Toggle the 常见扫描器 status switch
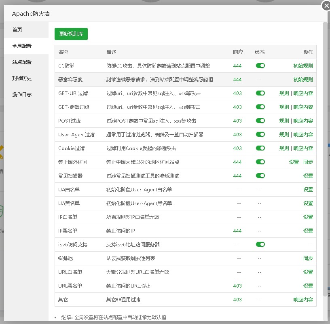 (260, 176)
